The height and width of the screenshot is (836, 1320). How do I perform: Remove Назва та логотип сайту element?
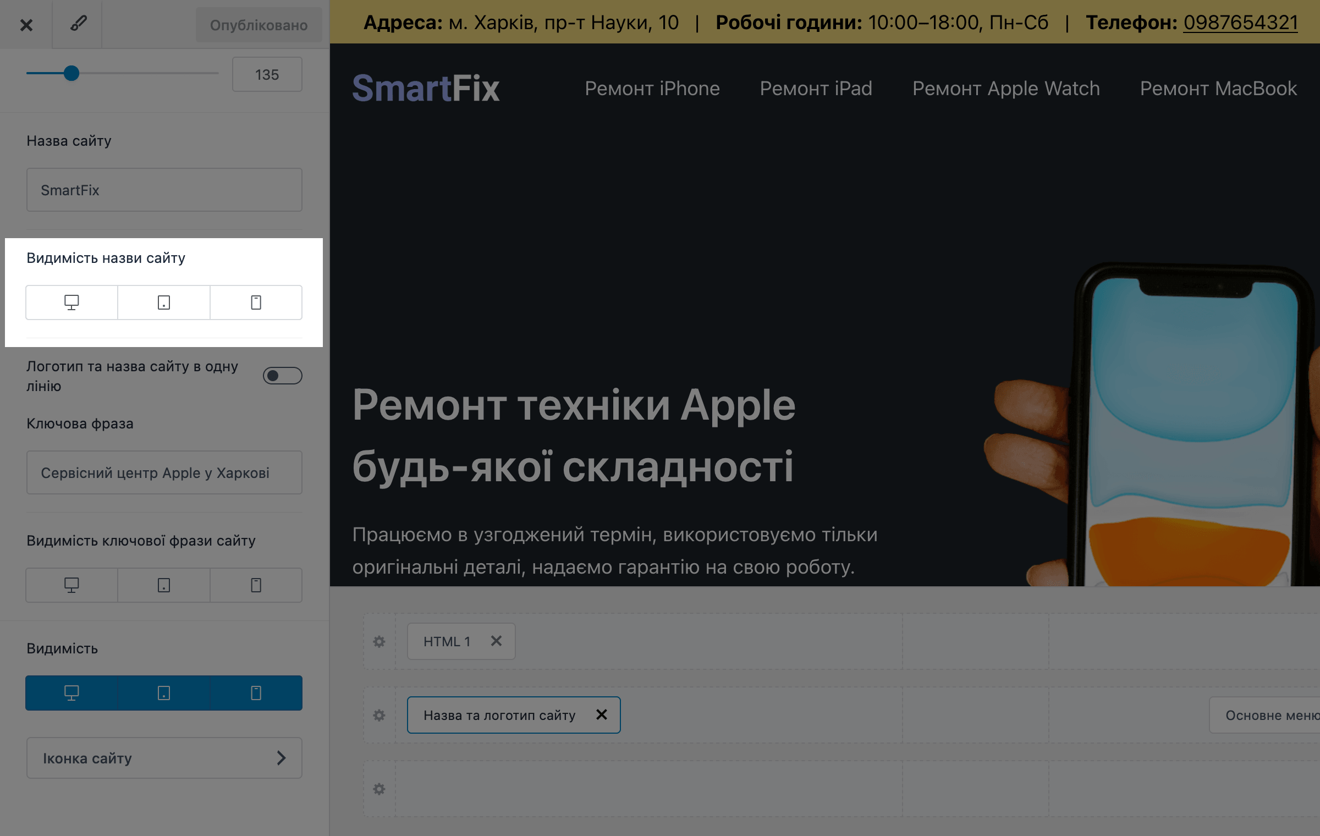[x=602, y=714]
